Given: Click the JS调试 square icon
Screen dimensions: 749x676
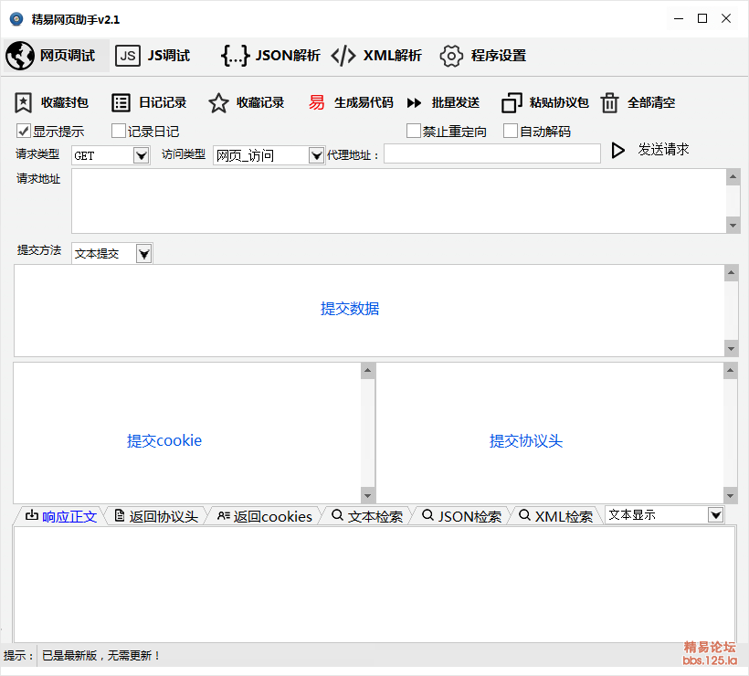Looking at the screenshot, I should point(128,56).
